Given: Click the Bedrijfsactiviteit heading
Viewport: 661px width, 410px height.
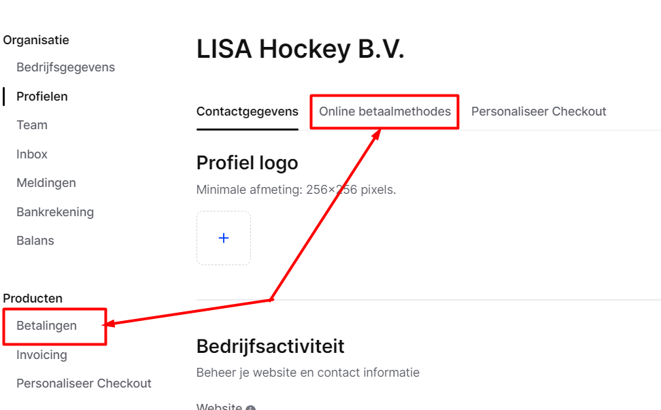Looking at the screenshot, I should point(270,347).
